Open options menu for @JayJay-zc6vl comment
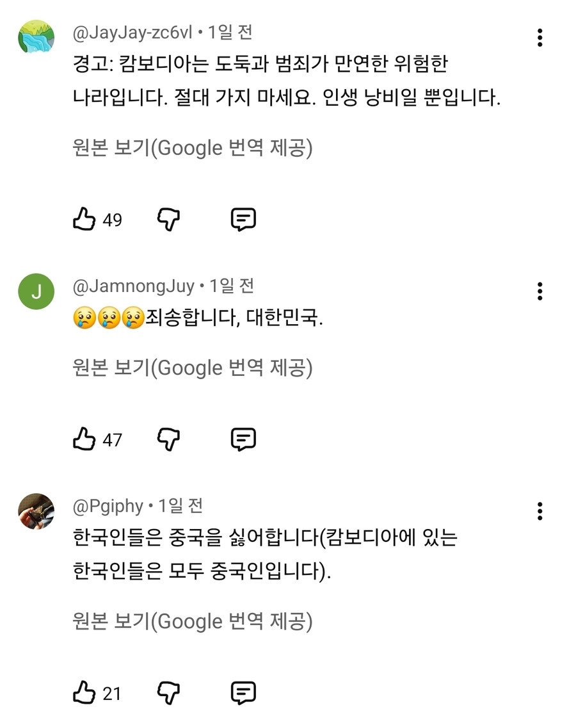The height and width of the screenshot is (725, 576). click(x=540, y=38)
